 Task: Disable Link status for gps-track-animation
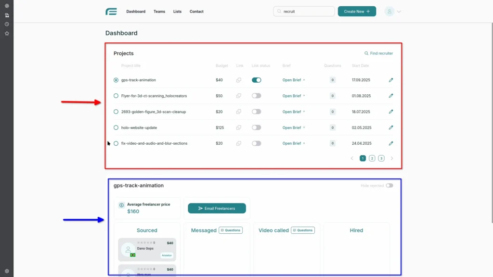256,80
